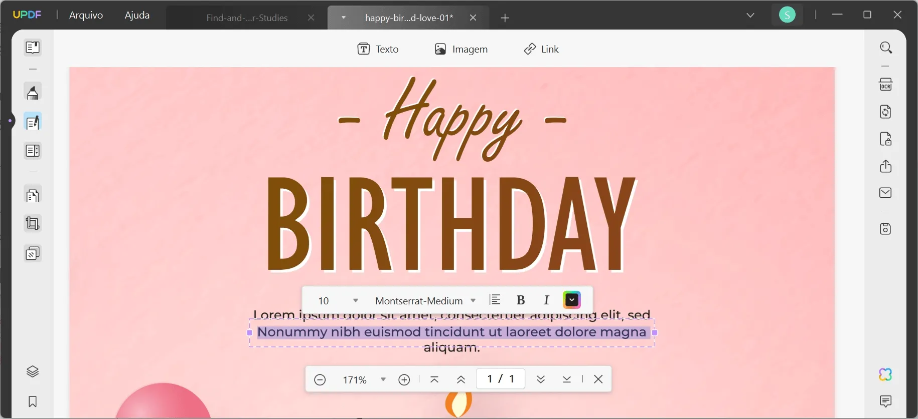Open the Organize Pages tool

click(33, 195)
